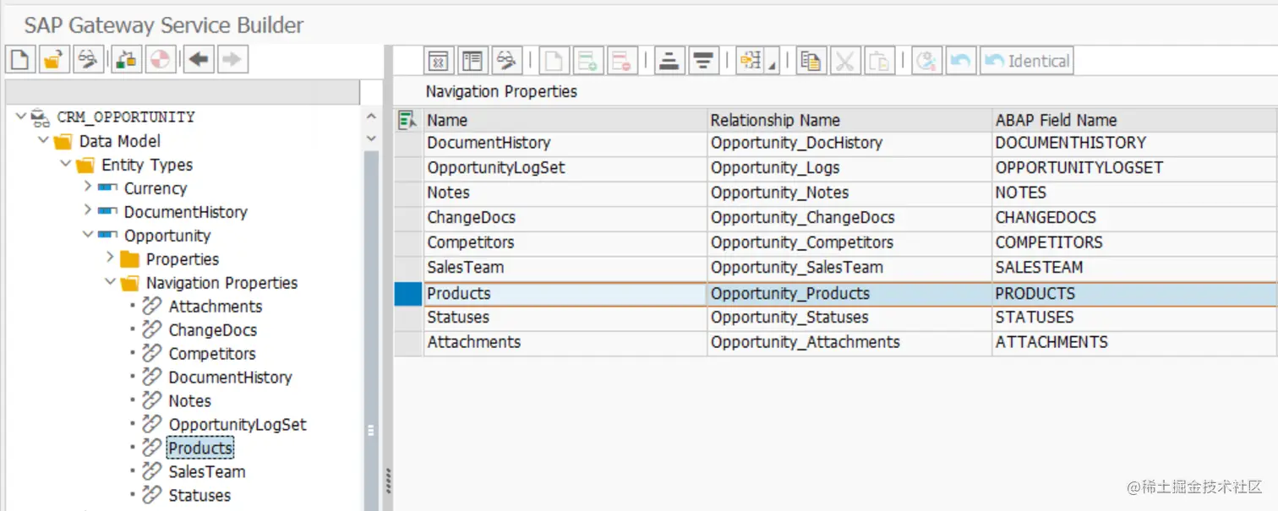Viewport: 1278px width, 511px height.
Task: Expand the Currency entity type
Action: click(x=88, y=186)
